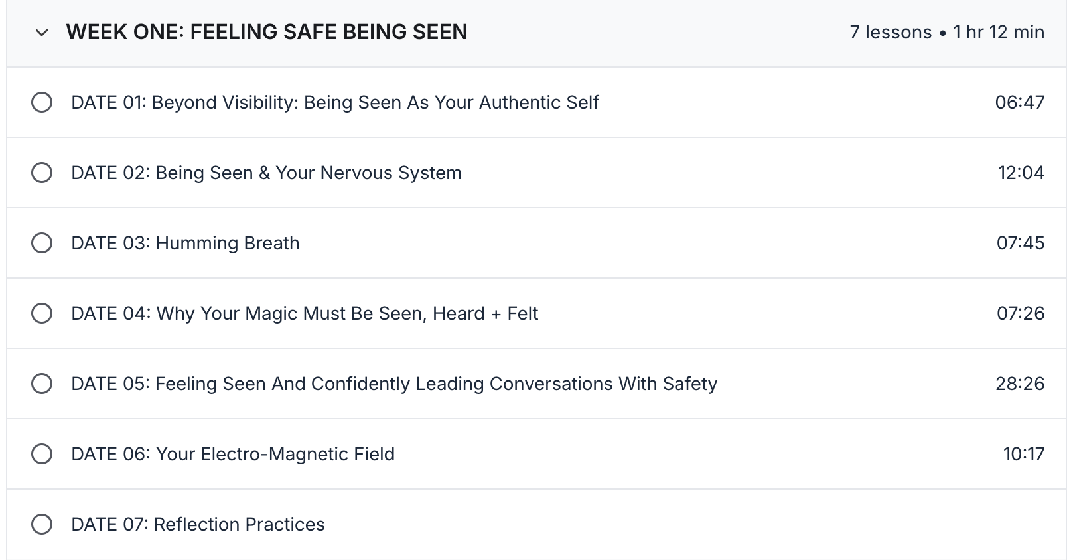Click the WEEK ONE: FEELING SAFE BEING SEEN heading
This screenshot has width=1067, height=560.
click(x=267, y=32)
